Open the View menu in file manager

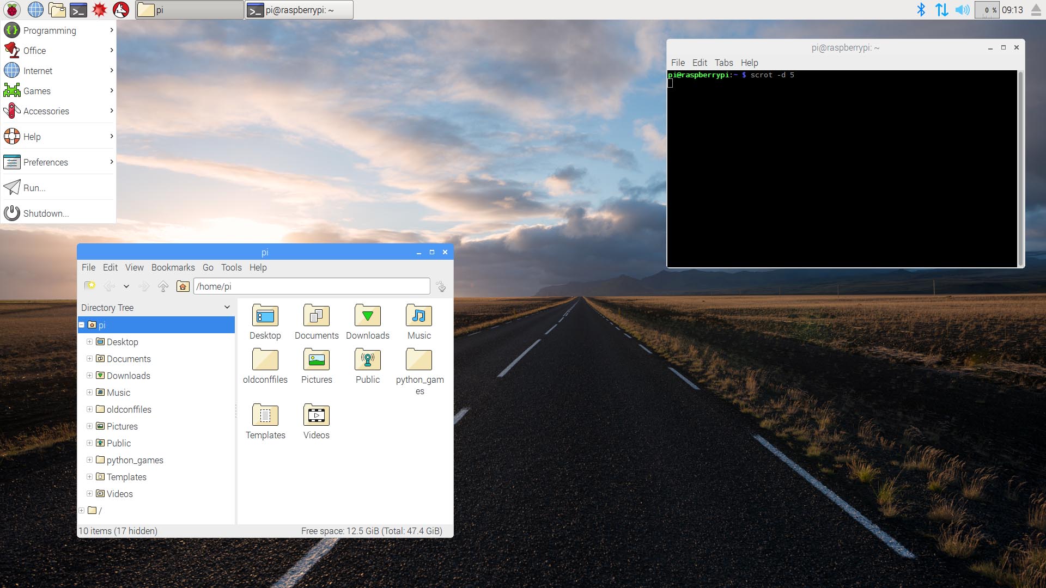(x=133, y=267)
